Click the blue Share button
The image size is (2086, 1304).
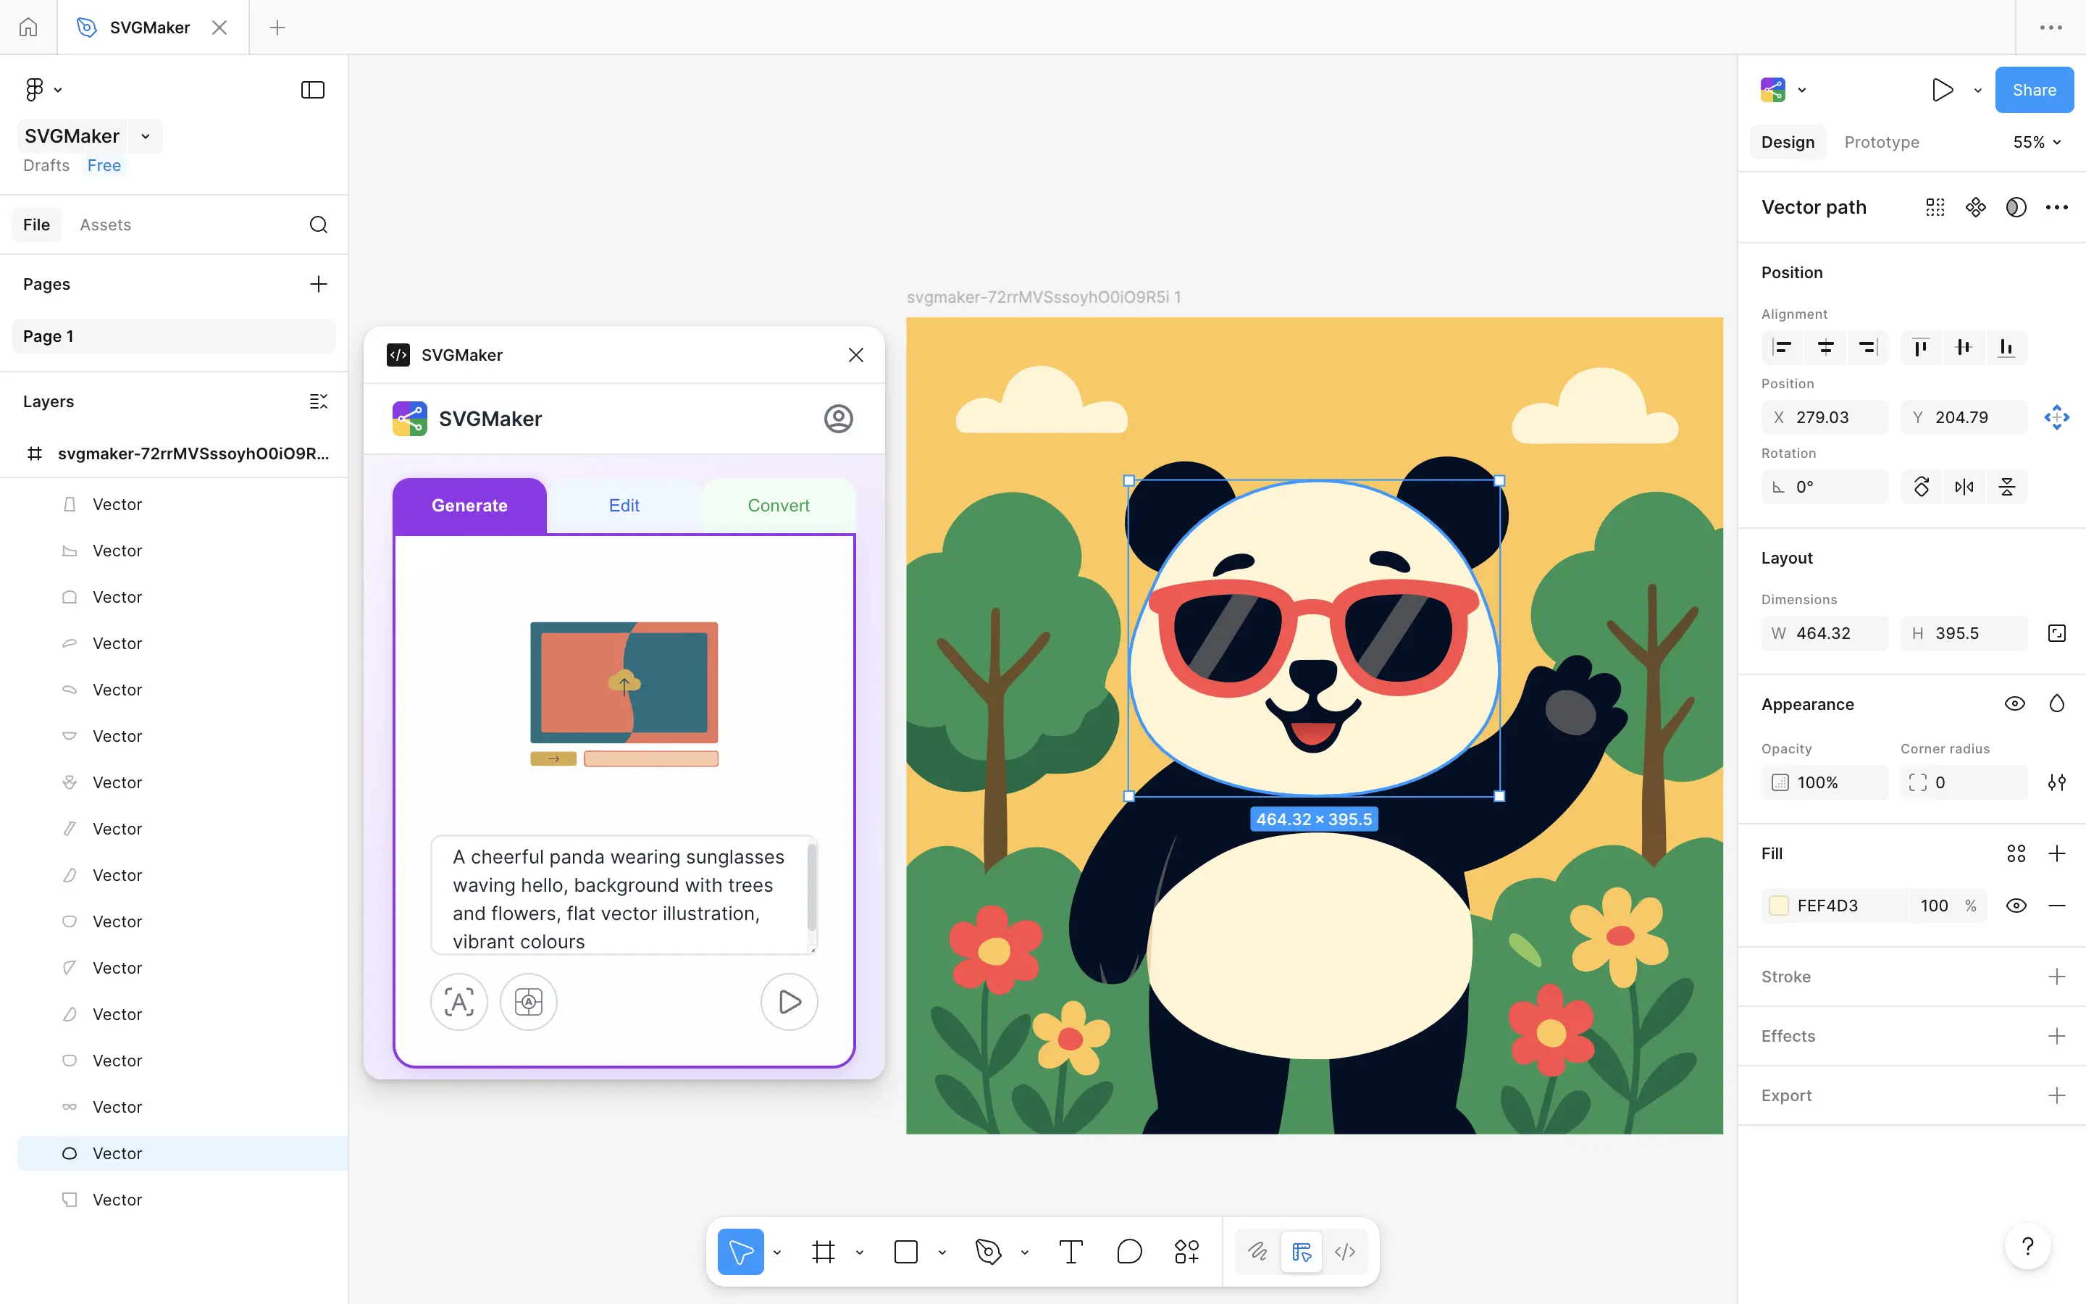click(2033, 90)
